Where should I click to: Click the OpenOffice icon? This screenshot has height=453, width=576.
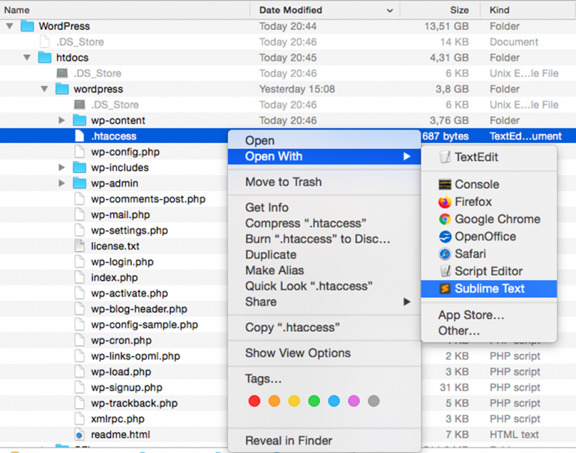(x=445, y=237)
